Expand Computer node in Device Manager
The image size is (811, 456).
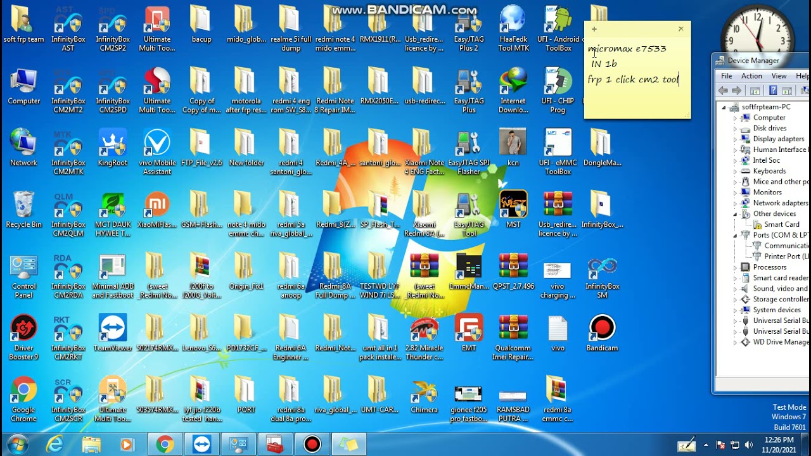click(x=736, y=118)
